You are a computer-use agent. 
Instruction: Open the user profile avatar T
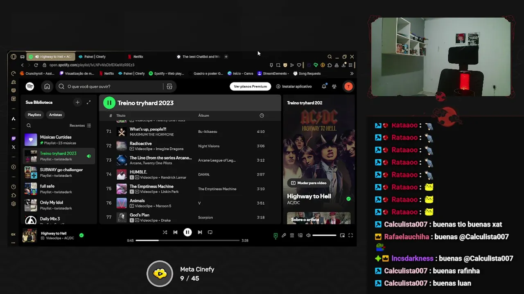(348, 87)
